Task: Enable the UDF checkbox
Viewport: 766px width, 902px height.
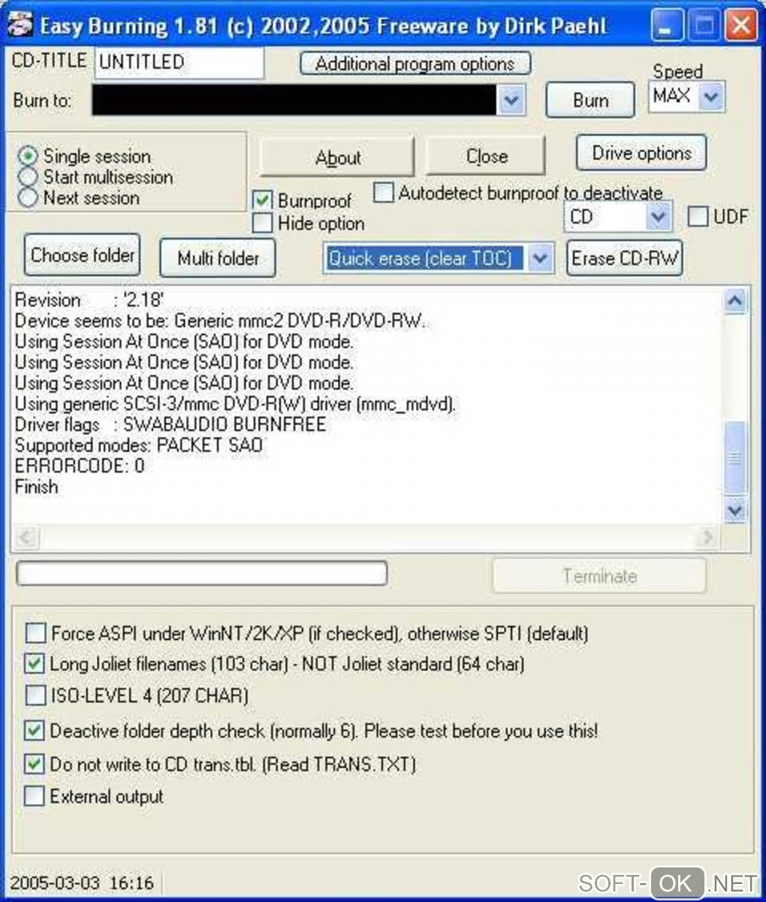Action: tap(698, 217)
